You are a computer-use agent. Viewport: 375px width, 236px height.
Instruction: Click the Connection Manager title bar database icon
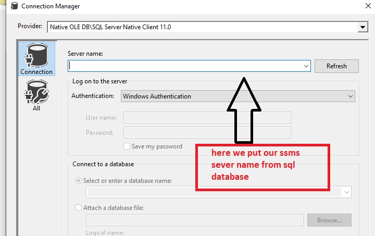tap(15, 6)
